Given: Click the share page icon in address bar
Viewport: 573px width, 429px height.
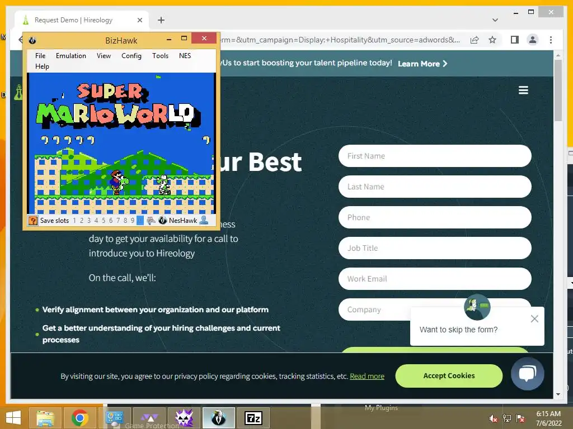Looking at the screenshot, I should tap(475, 40).
